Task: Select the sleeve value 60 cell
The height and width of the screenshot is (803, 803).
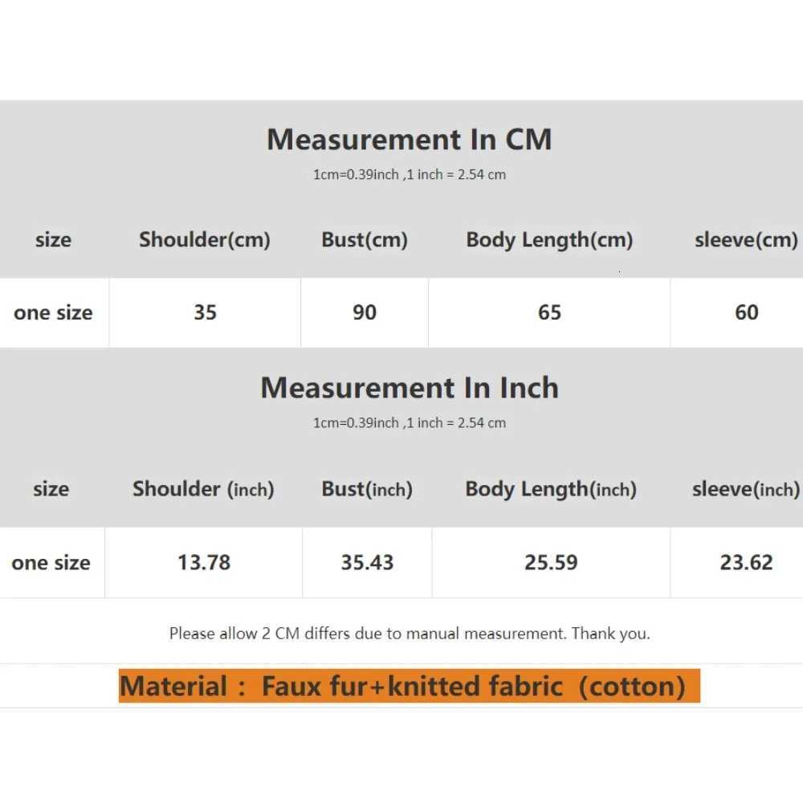Action: point(746,312)
